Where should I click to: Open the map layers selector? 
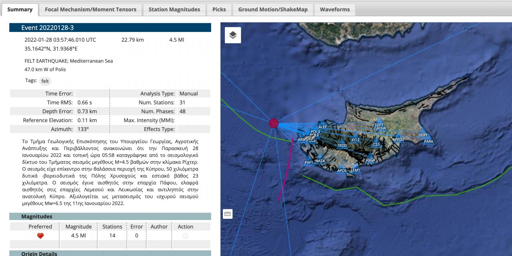233,35
